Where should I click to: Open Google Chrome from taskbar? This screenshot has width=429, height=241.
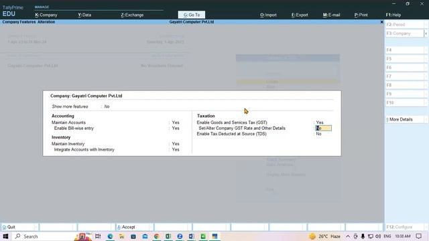coord(156,236)
